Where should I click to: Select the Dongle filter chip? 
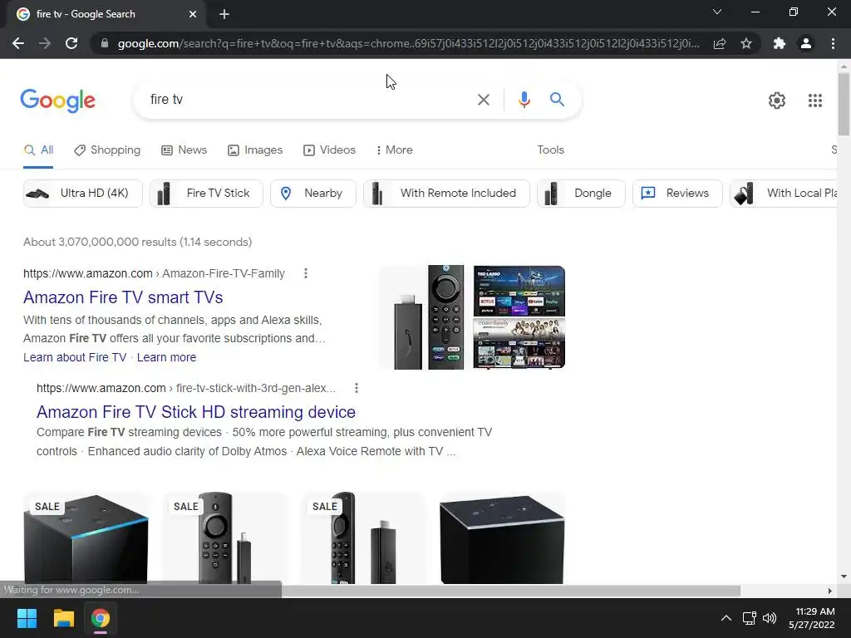tap(581, 193)
